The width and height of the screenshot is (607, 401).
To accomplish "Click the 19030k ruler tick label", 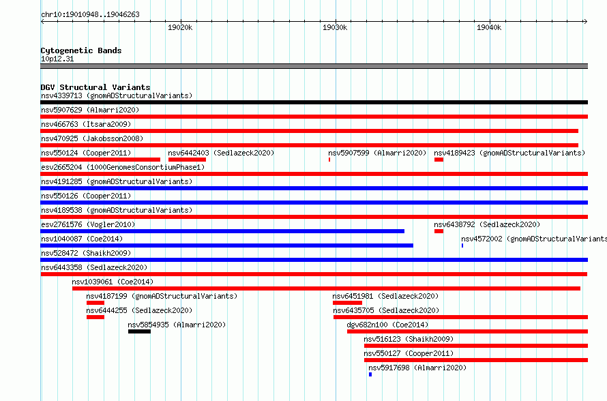I will pyautogui.click(x=335, y=27).
